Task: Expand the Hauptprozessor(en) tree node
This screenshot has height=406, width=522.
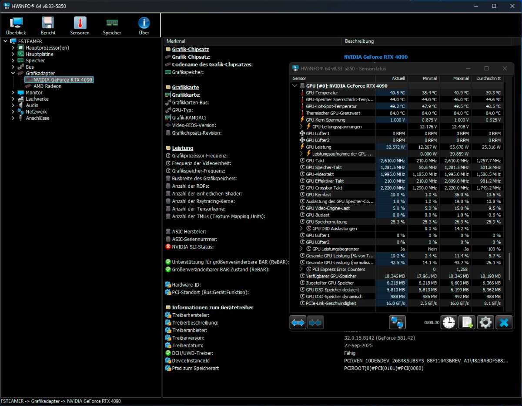Action: point(13,48)
